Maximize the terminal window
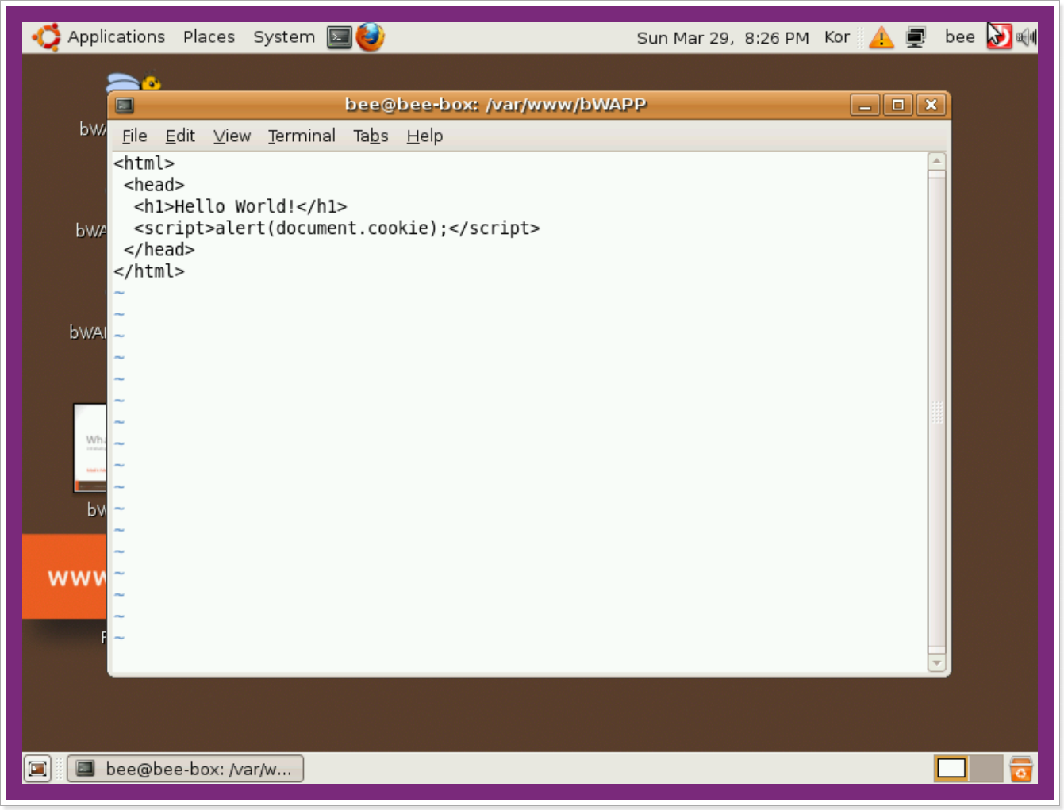The image size is (1064, 810). pyautogui.click(x=898, y=105)
